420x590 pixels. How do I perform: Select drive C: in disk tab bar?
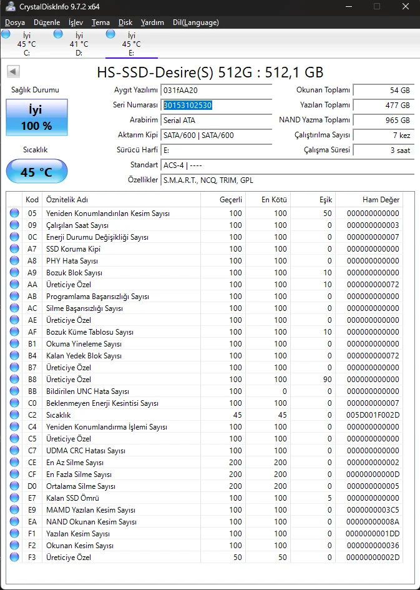(26, 44)
